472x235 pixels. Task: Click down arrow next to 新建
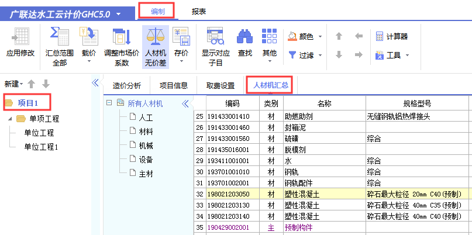46,84
